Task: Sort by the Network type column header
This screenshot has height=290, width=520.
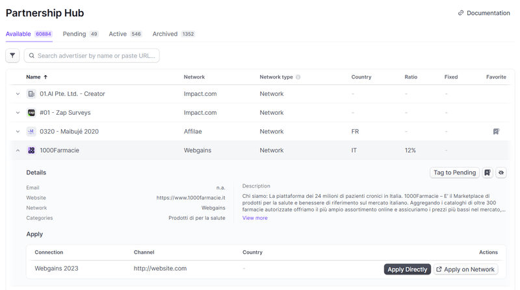Action: pos(276,77)
